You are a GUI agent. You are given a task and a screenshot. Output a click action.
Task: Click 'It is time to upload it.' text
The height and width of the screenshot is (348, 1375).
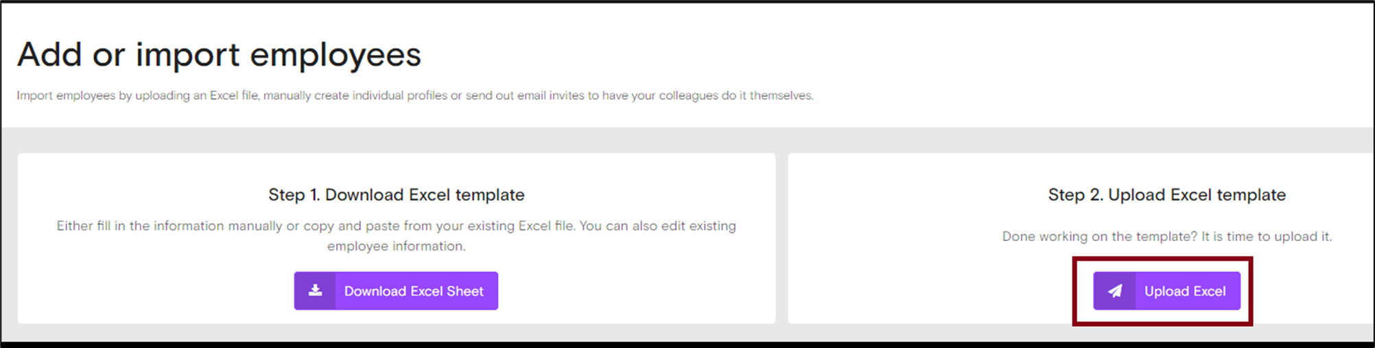click(1267, 236)
